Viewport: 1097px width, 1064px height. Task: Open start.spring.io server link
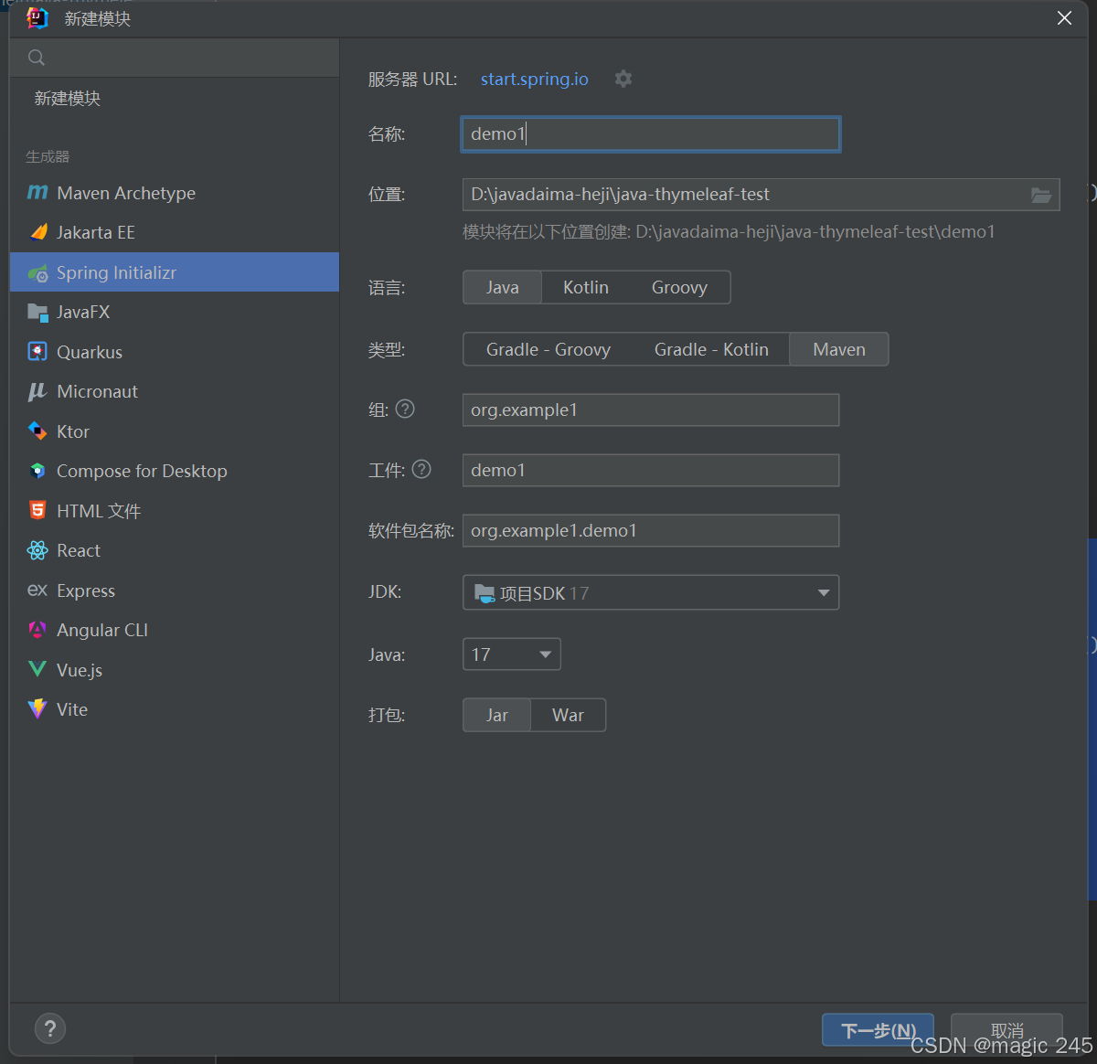point(535,79)
